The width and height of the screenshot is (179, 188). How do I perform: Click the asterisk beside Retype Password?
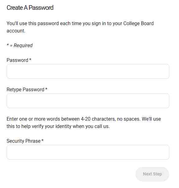click(x=46, y=89)
